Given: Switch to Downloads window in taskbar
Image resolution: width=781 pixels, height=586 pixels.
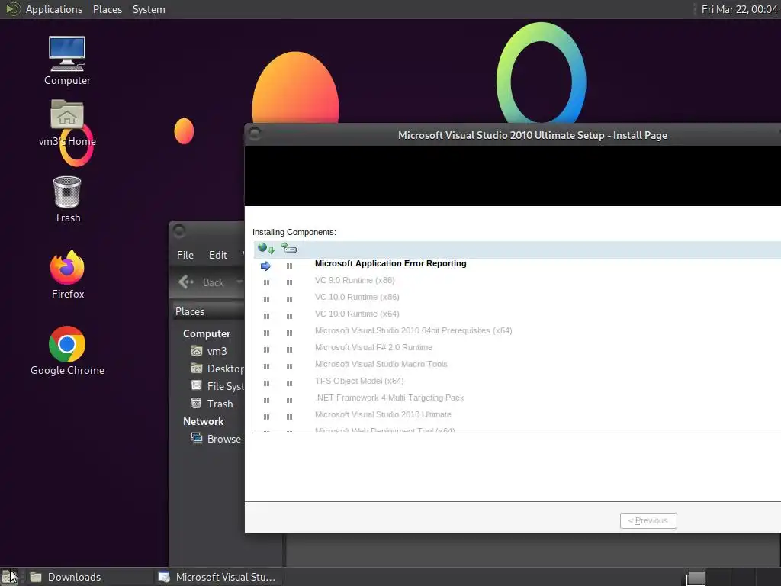Looking at the screenshot, I should (x=88, y=577).
